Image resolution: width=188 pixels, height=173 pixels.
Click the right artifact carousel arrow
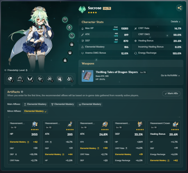179,117
